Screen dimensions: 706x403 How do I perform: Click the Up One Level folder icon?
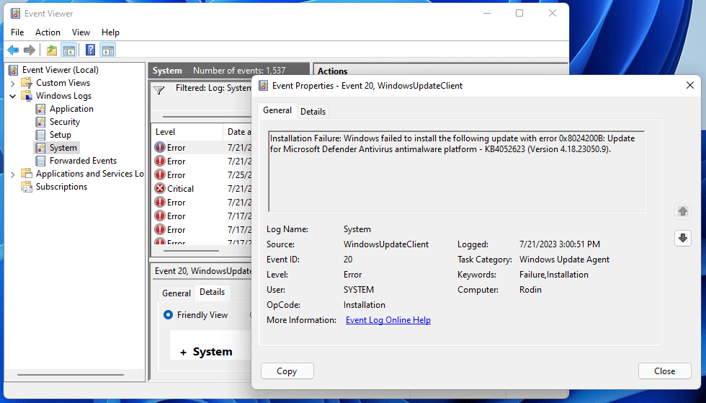tap(52, 50)
